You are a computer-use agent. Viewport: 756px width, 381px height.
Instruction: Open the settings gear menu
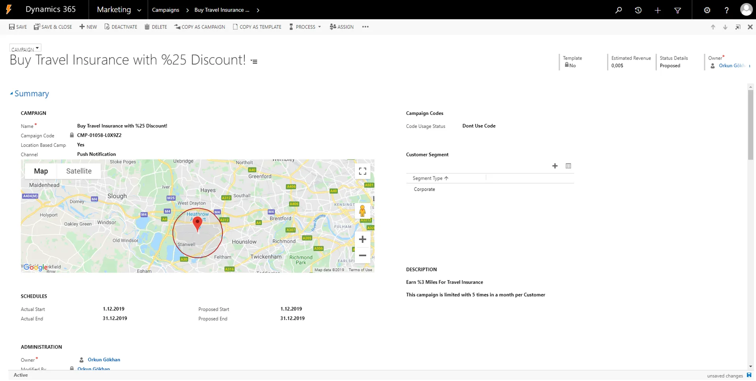tap(707, 10)
